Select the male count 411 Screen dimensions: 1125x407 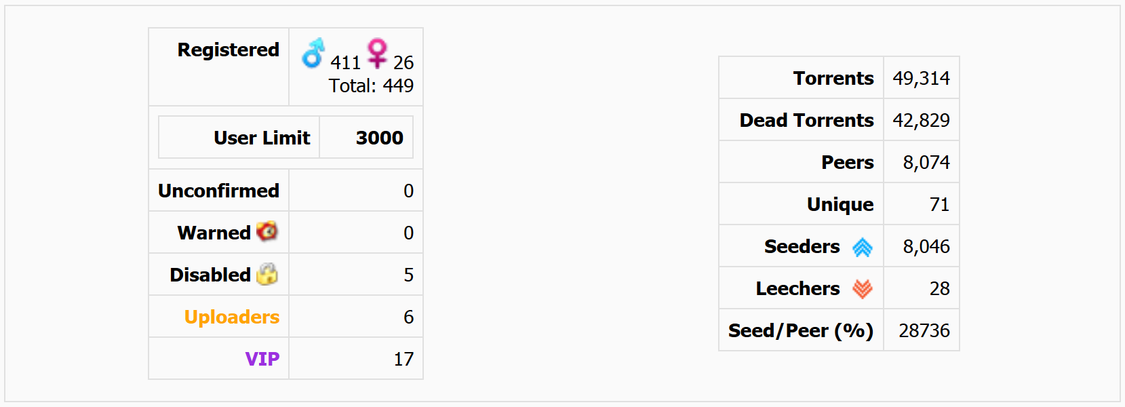[x=345, y=62]
